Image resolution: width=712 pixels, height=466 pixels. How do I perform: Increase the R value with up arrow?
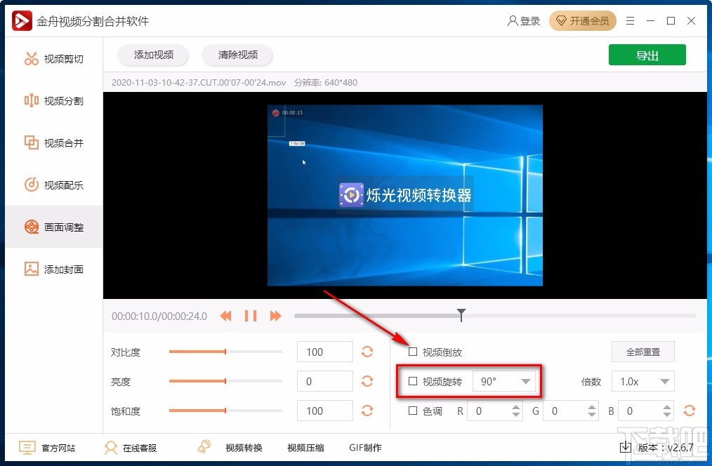click(x=516, y=407)
